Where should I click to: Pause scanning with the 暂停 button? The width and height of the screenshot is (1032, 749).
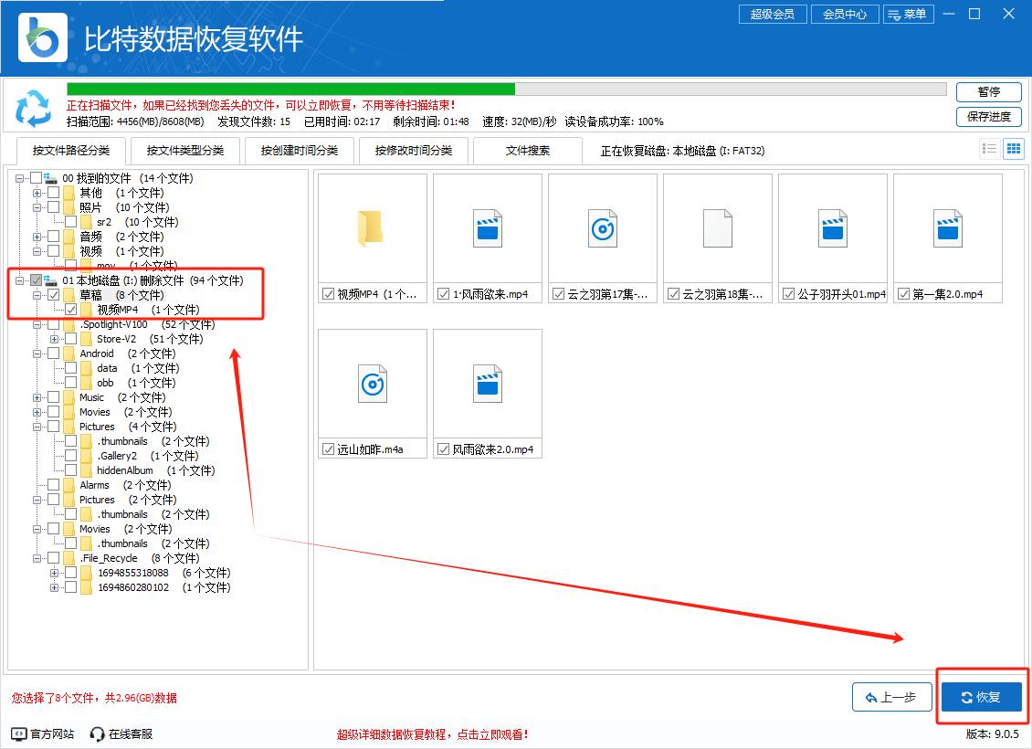[988, 92]
